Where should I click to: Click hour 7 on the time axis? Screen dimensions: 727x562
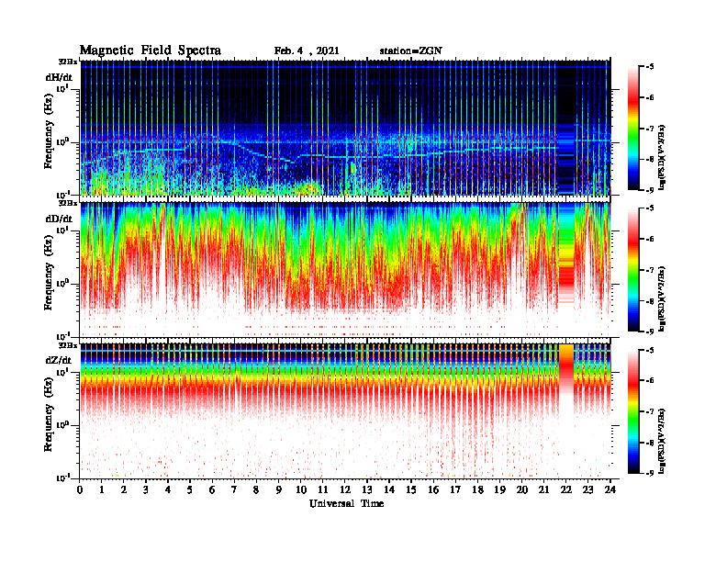234,489
